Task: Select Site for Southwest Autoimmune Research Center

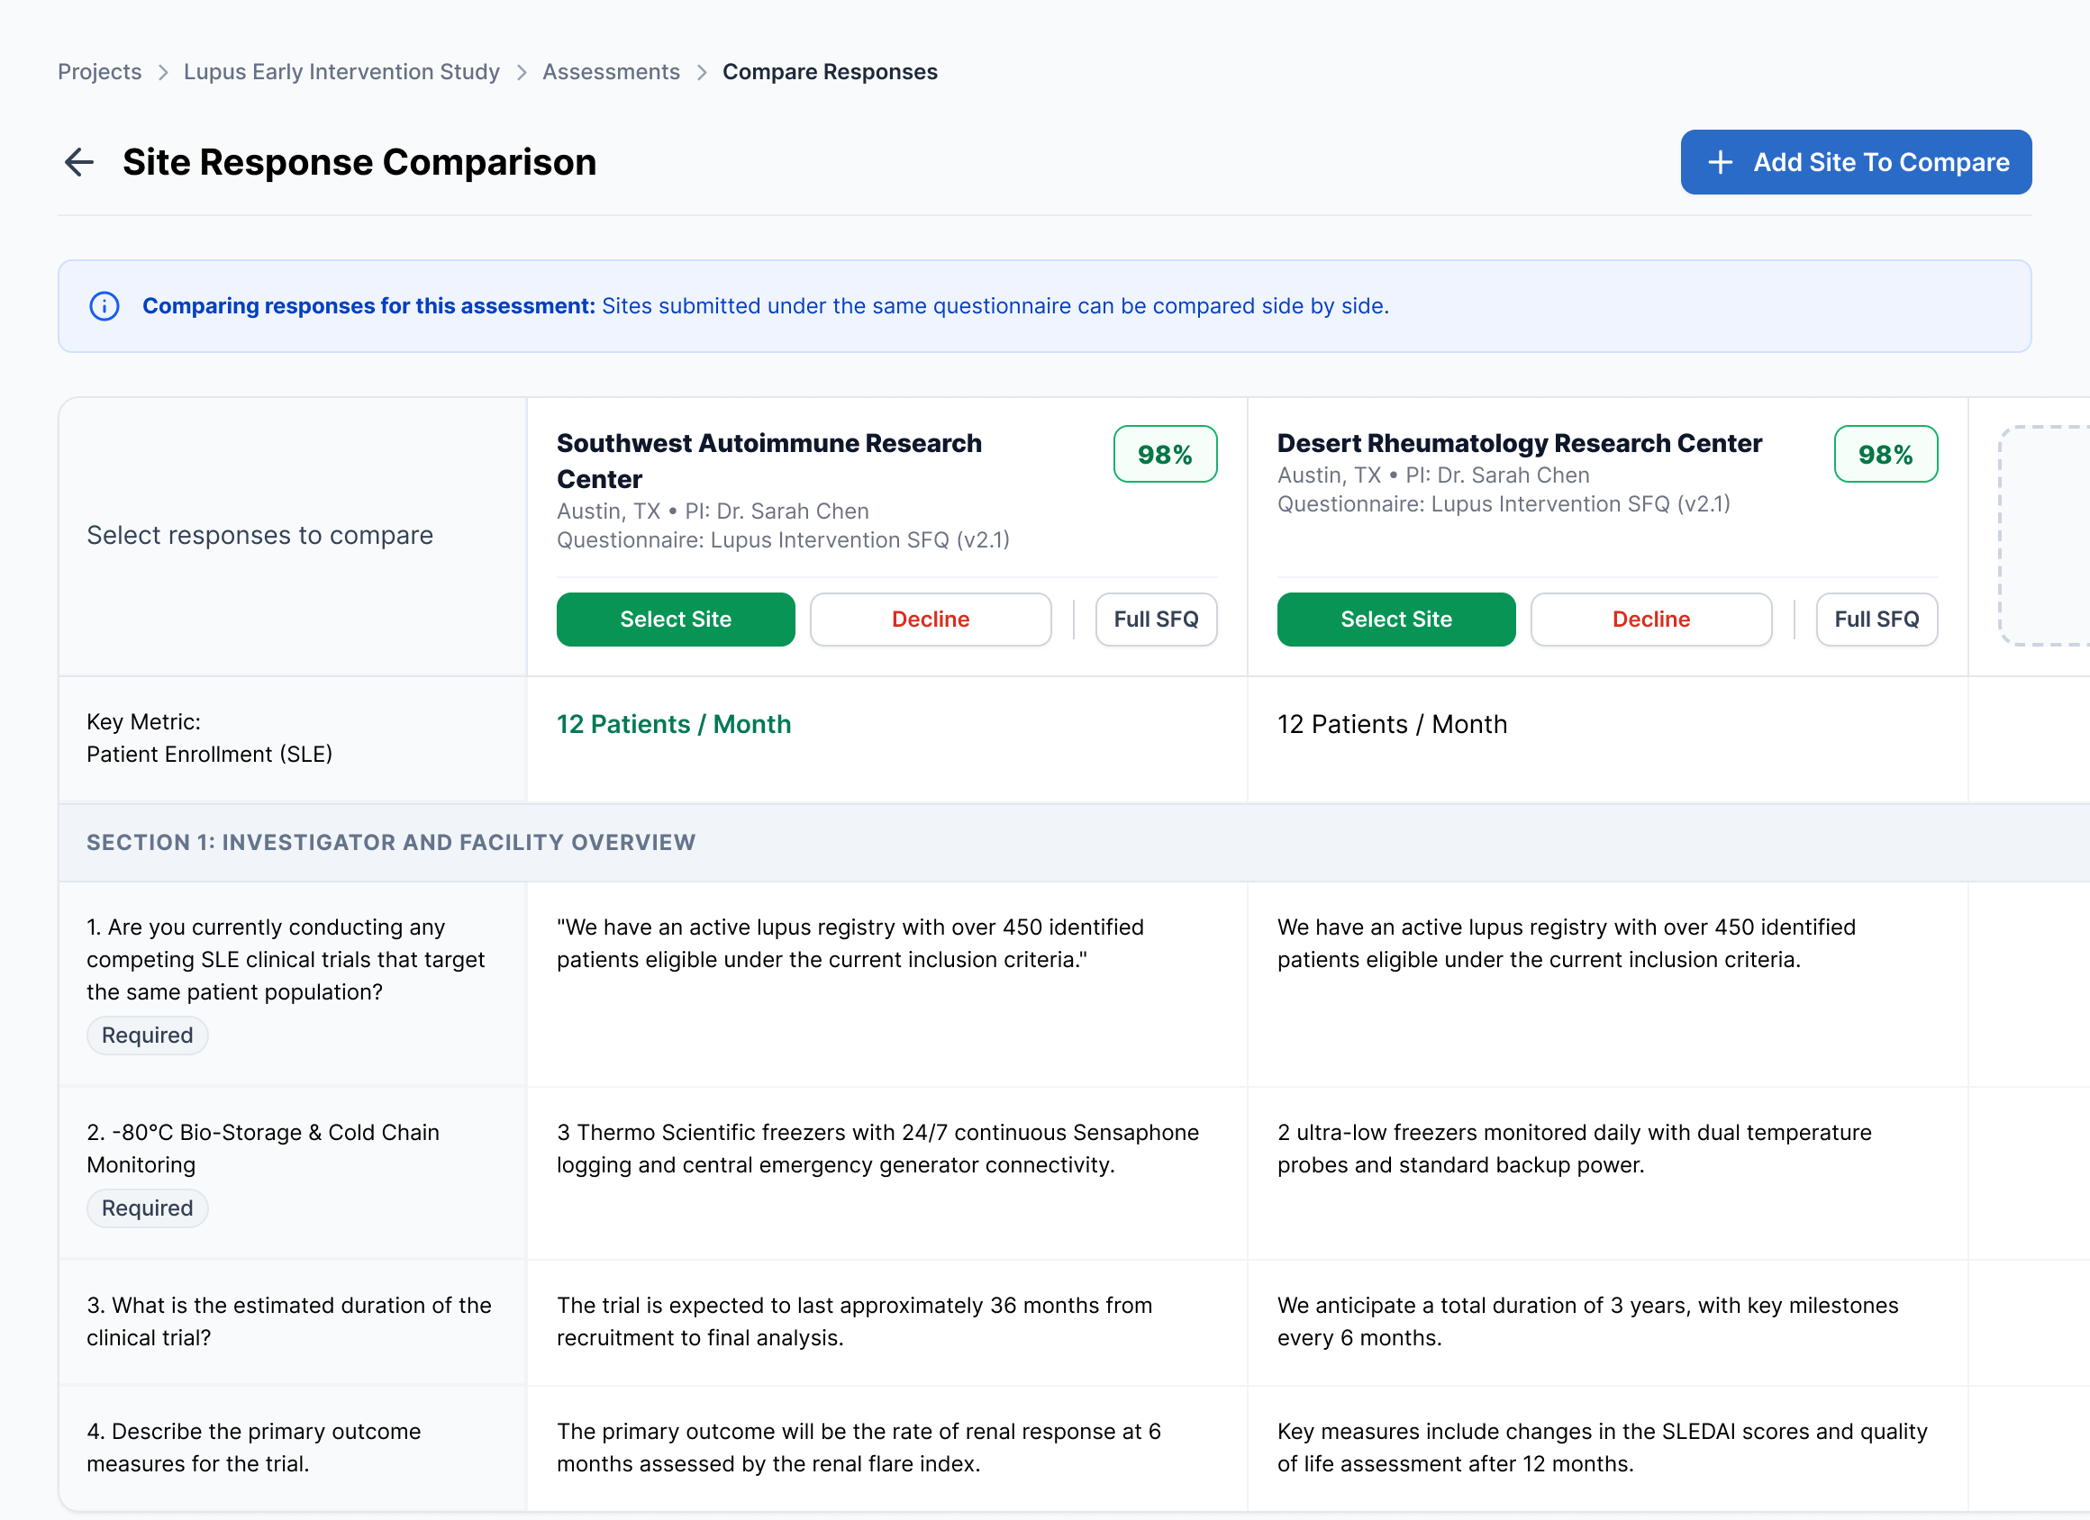Action: click(x=676, y=619)
